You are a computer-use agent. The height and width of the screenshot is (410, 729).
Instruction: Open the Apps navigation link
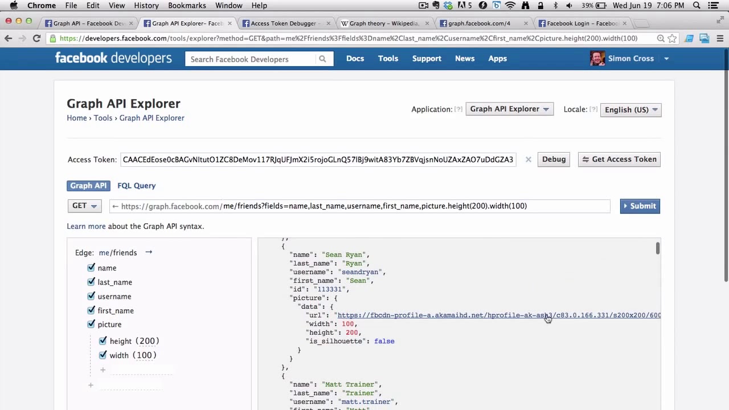point(497,59)
